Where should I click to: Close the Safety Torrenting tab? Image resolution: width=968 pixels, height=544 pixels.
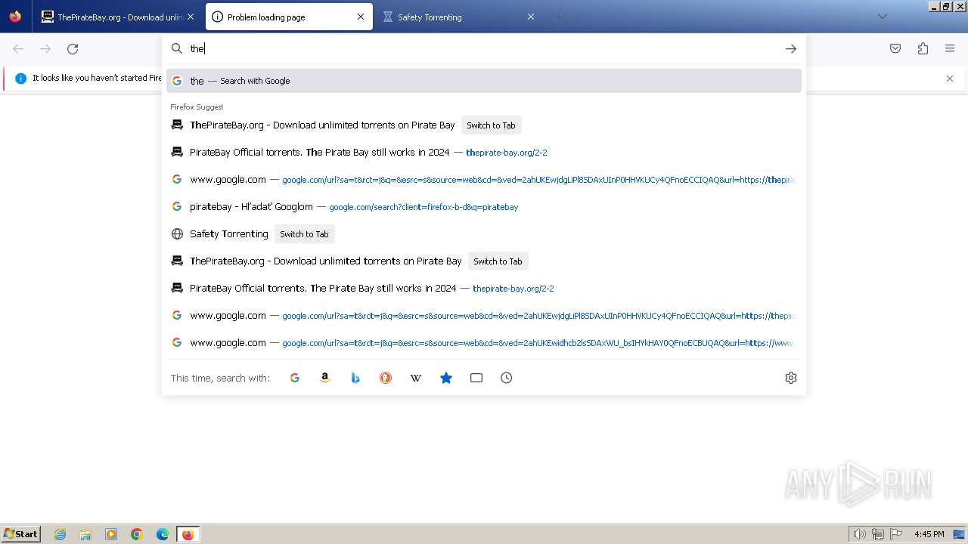(531, 17)
